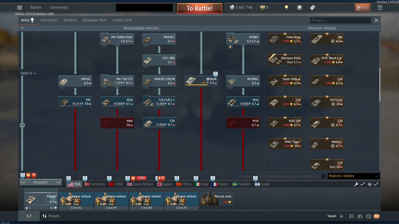Click the research progress marker on rank line

tap(22, 125)
